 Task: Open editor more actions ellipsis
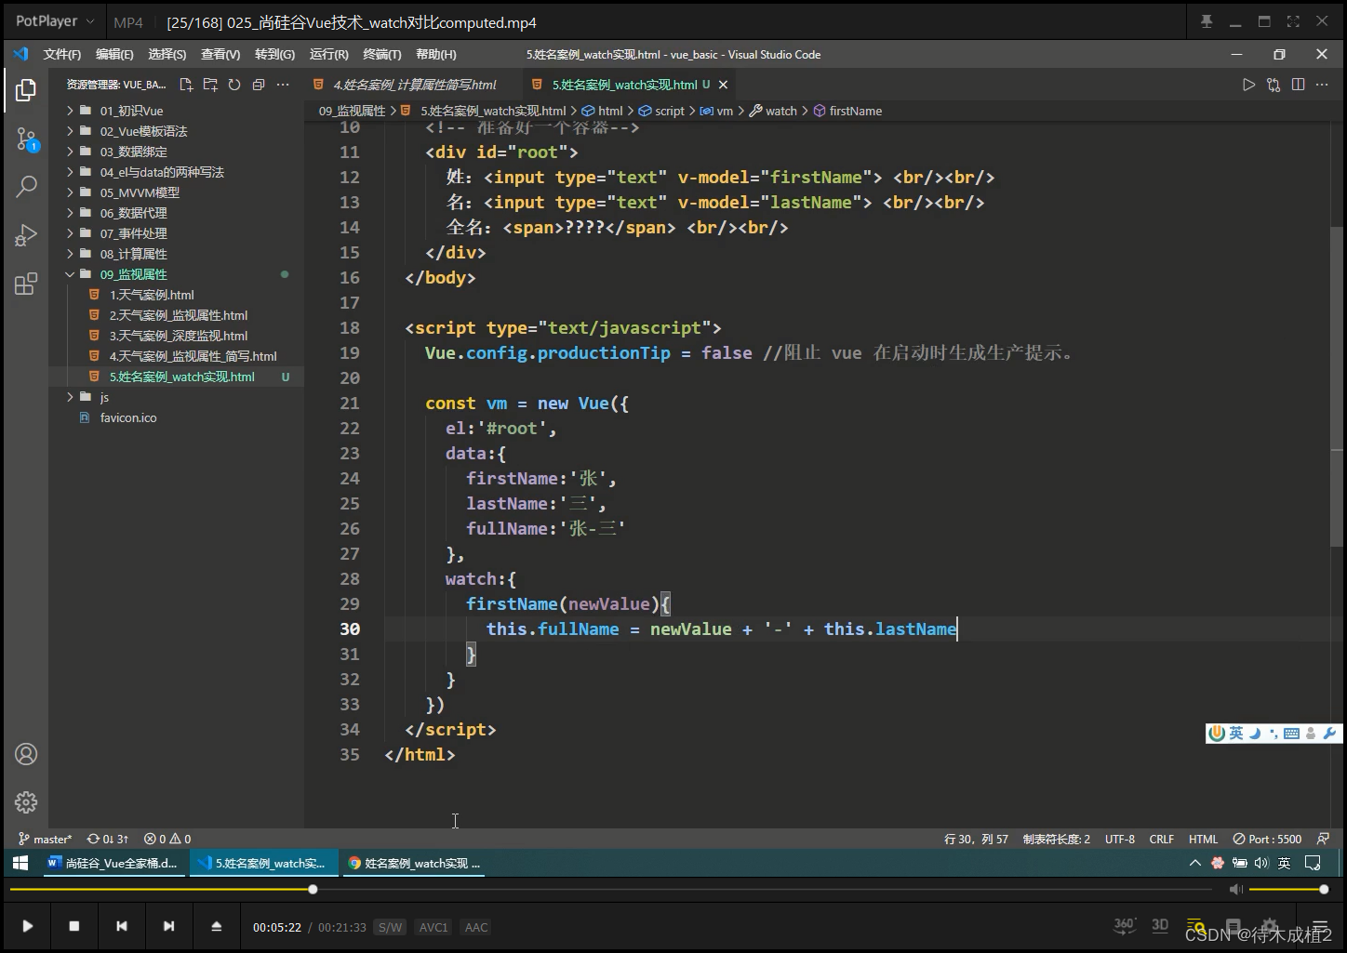coord(1322,85)
